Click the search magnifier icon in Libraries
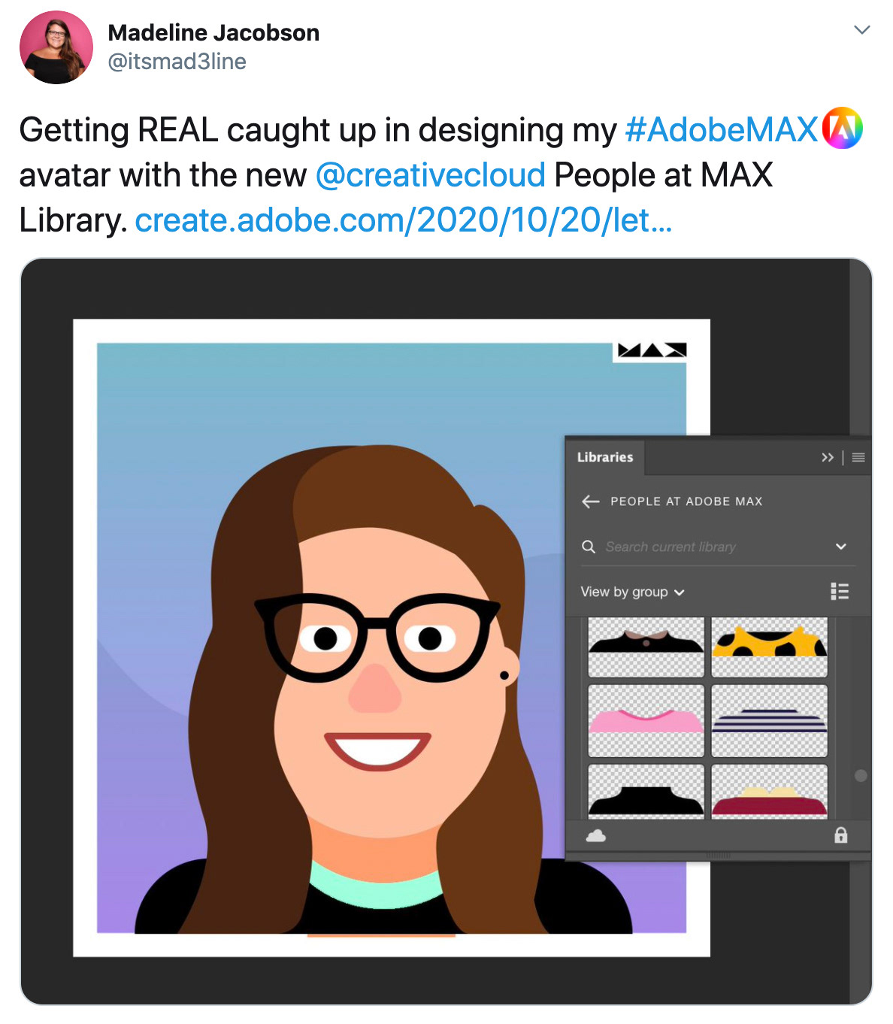The image size is (893, 1024). 589,547
